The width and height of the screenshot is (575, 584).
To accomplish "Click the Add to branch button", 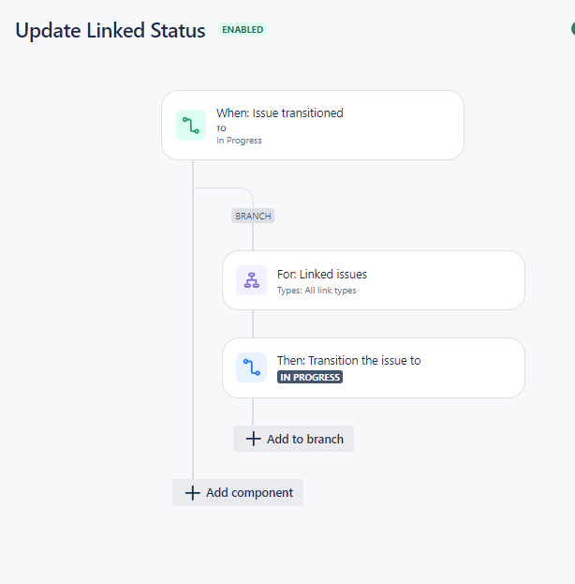I will (294, 439).
